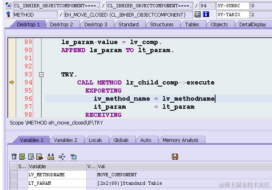The width and height of the screenshot is (272, 190).
Task: Click the METHOD event type field
Action: (35, 15)
